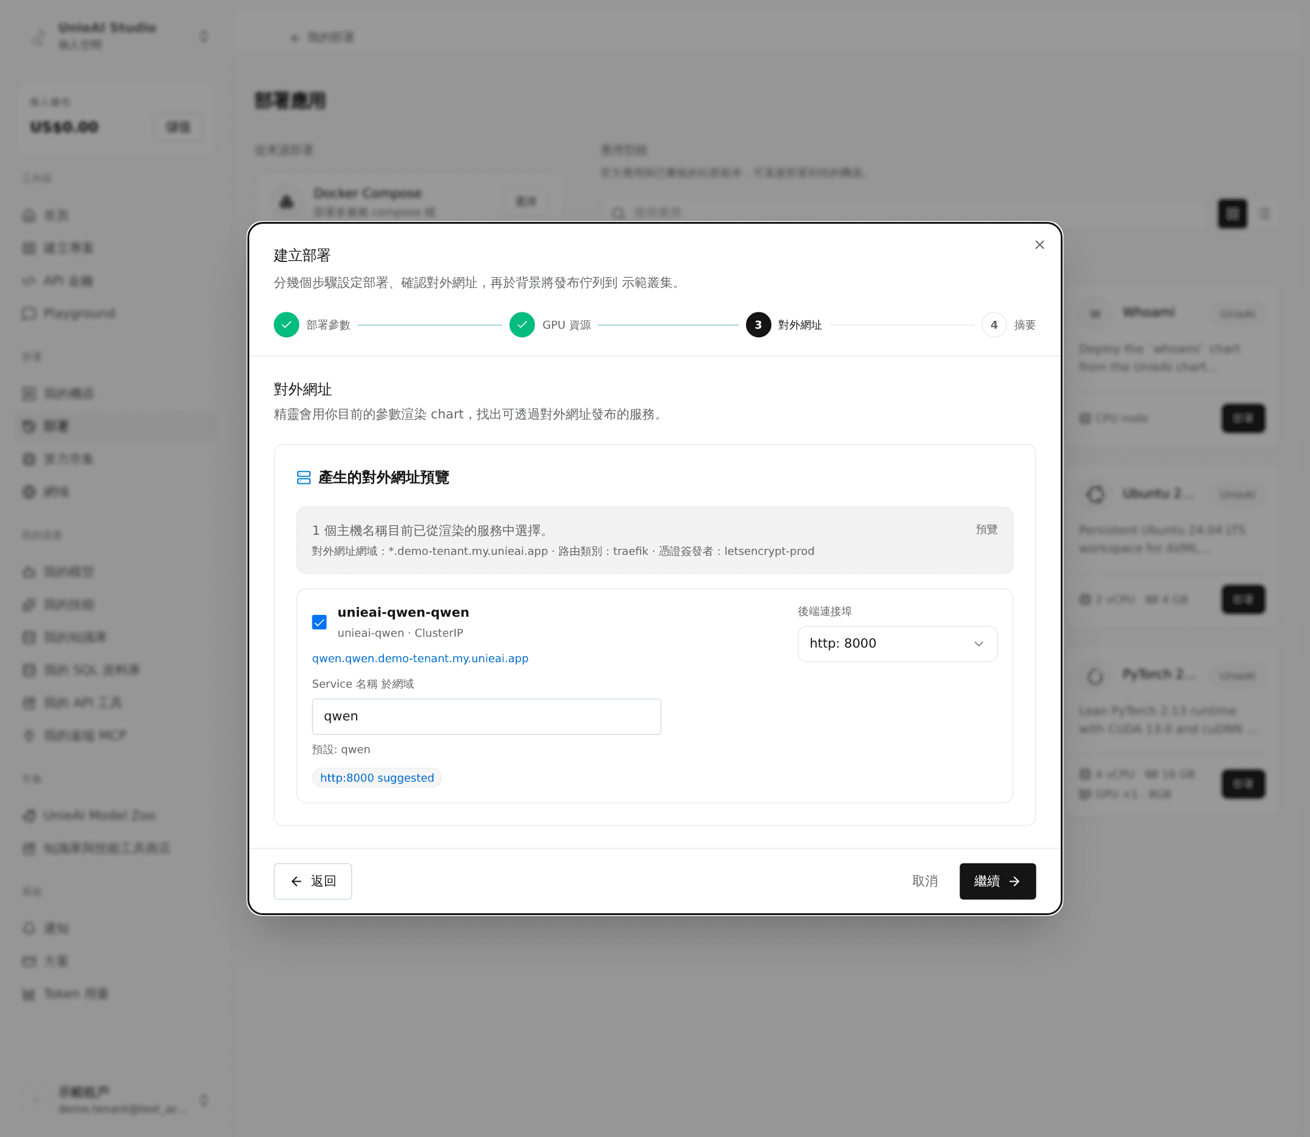Click the green checkmark of 部署參數 step

tap(286, 325)
